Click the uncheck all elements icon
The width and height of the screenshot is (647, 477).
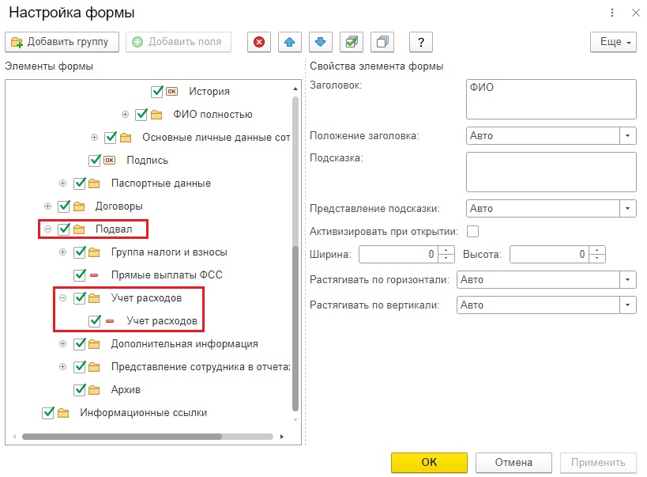point(382,42)
